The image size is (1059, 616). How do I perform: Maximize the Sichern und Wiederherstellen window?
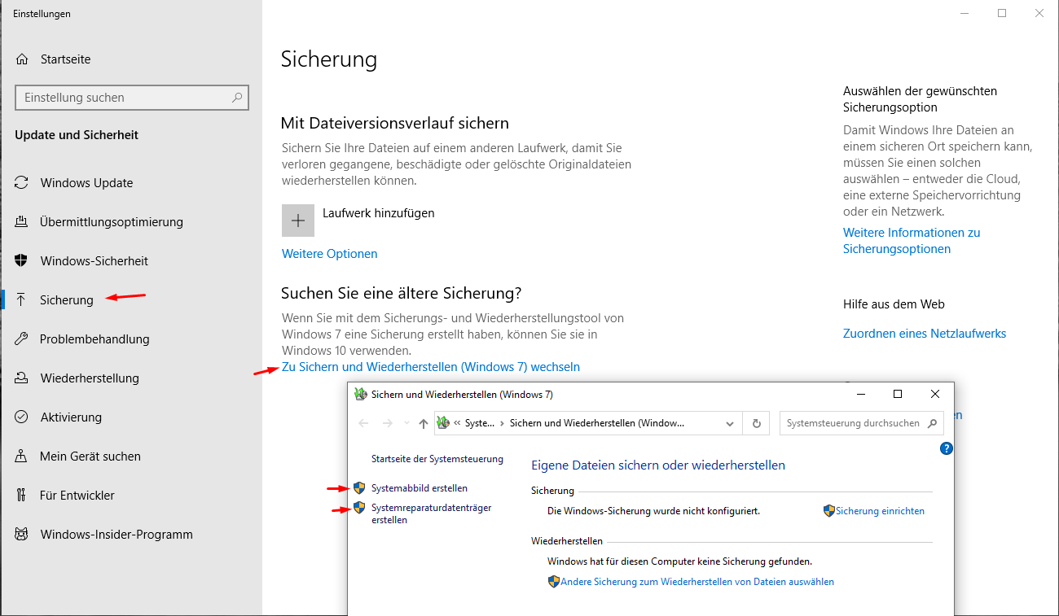coord(898,394)
